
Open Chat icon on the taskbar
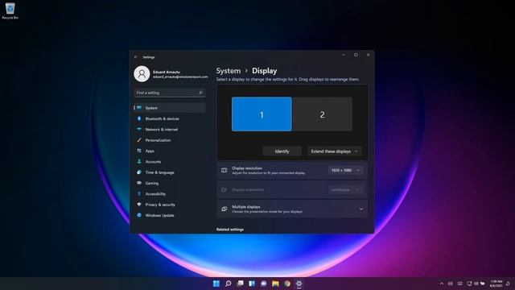click(263, 284)
